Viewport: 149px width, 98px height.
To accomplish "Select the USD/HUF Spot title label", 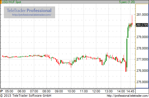I will click(x=11, y=2).
